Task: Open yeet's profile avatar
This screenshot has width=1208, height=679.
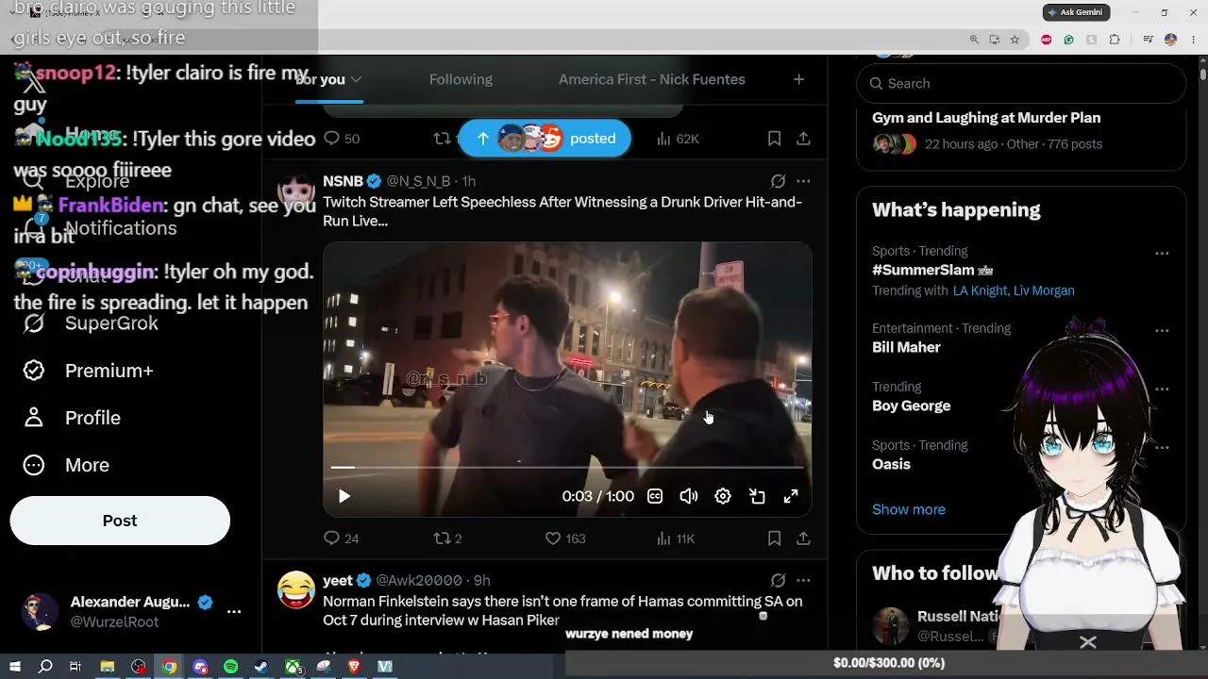Action: coord(296,589)
